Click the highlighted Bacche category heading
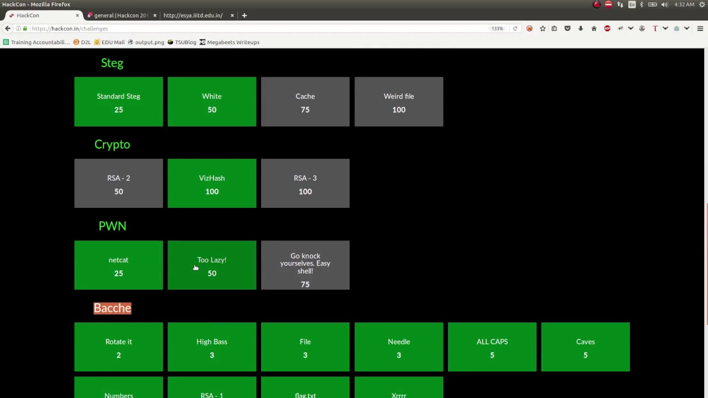Screen dimensions: 708x398 click(112, 308)
